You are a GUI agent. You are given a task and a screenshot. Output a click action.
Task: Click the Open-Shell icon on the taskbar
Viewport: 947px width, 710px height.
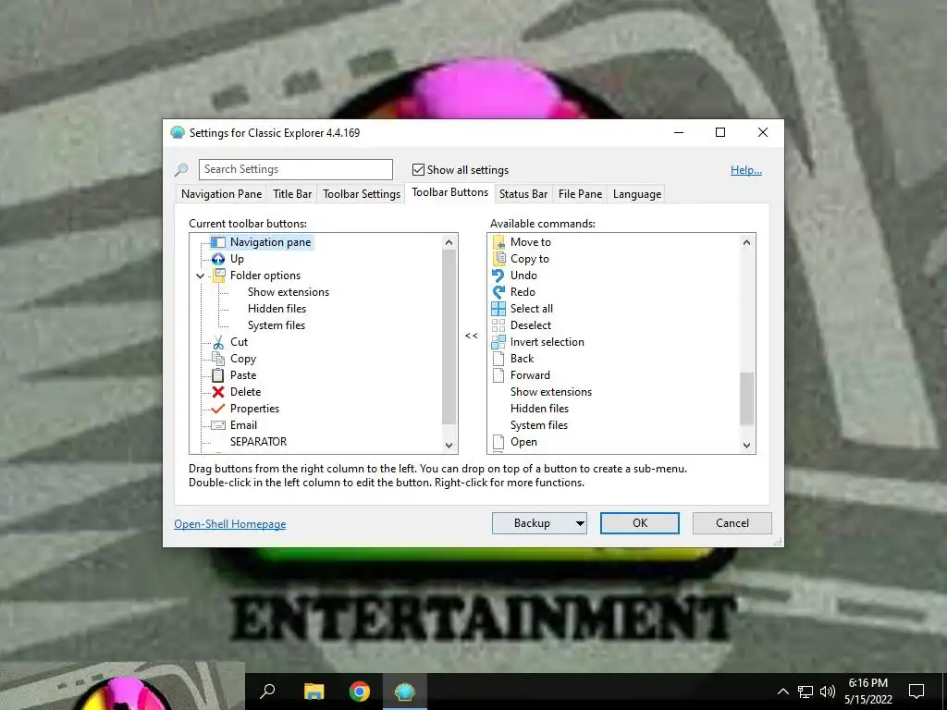405,692
